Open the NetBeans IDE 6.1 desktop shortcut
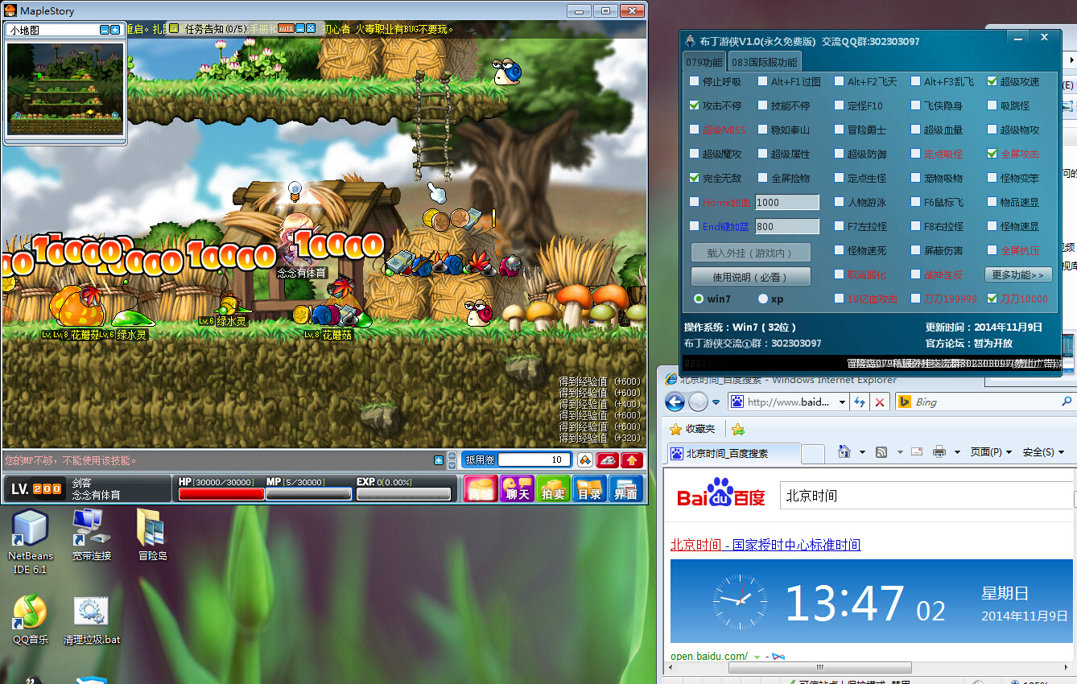 pos(31,541)
